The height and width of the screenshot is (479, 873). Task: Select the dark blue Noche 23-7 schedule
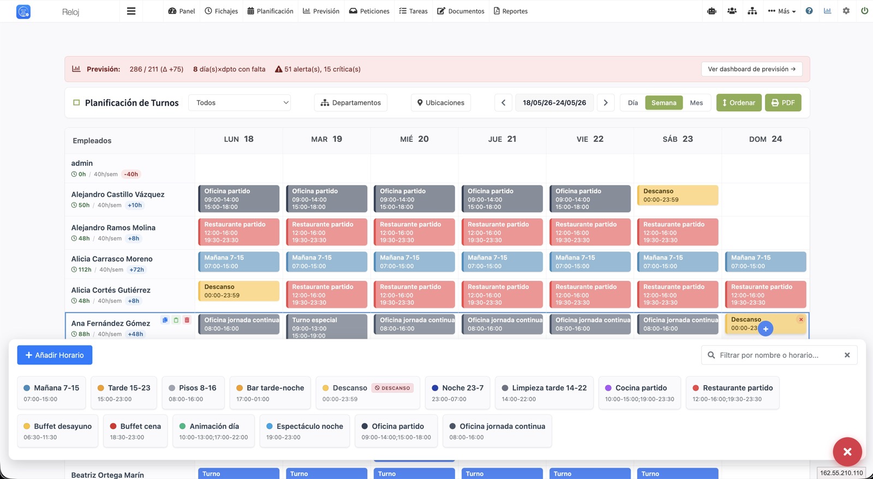pos(458,393)
